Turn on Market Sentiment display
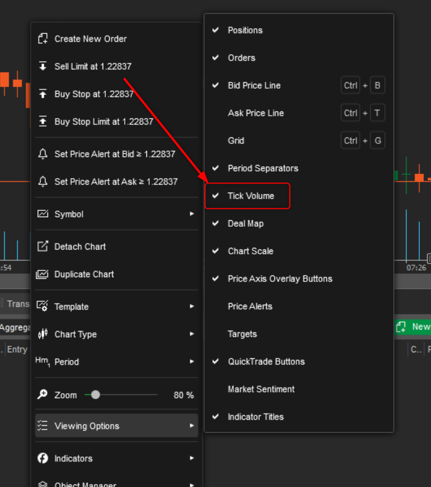Screen dimensions: 431x487 pyautogui.click(x=261, y=389)
